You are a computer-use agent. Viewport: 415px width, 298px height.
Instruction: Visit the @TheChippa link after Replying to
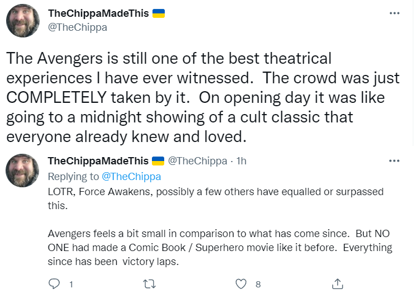pos(131,177)
